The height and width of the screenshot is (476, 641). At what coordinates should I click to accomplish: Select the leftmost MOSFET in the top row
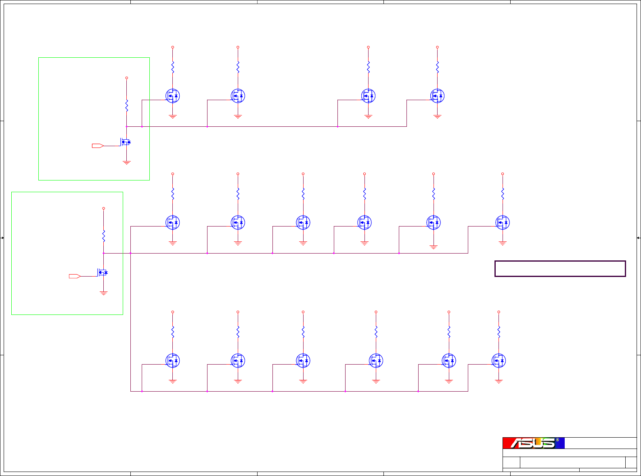173,96
